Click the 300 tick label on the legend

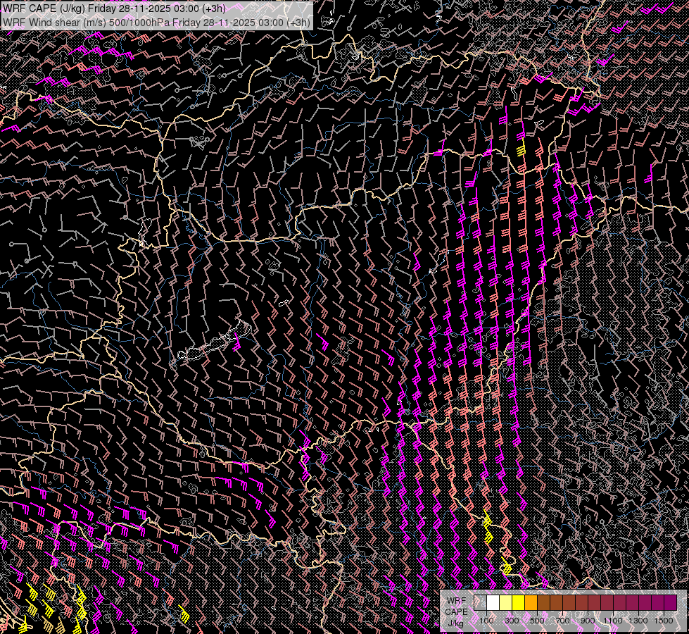512,621
